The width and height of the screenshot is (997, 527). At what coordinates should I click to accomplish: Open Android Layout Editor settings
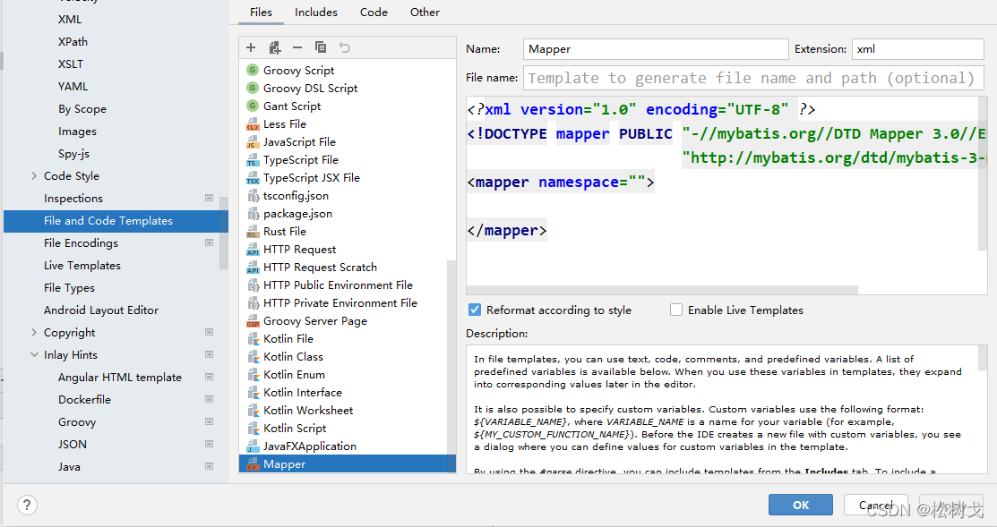click(x=101, y=310)
